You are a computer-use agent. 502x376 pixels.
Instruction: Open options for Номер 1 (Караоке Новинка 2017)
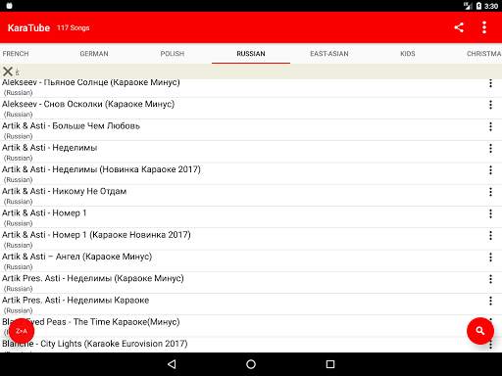pyautogui.click(x=490, y=236)
